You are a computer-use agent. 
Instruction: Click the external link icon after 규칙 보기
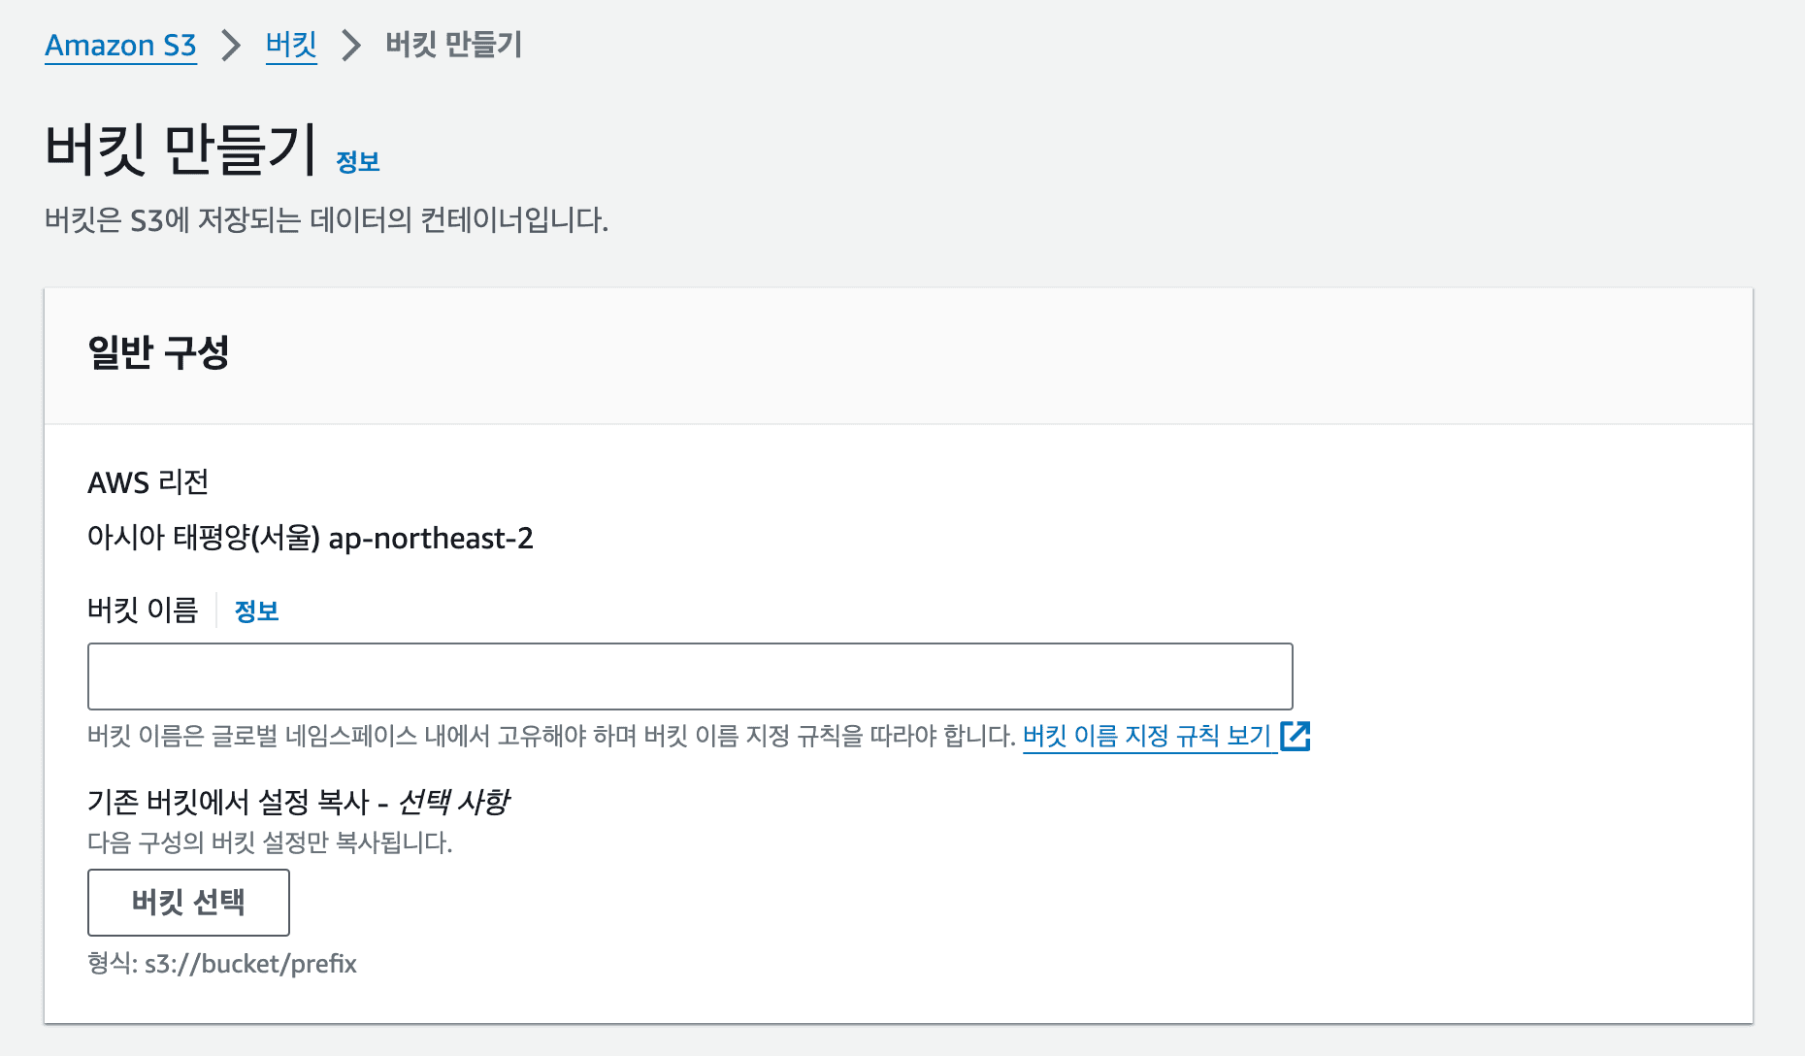coord(1296,737)
